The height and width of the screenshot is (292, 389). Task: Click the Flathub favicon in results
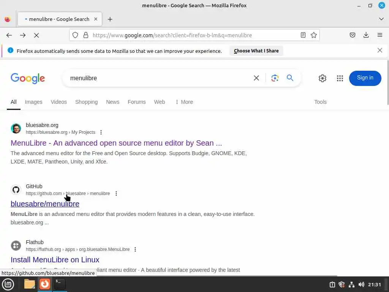[x=16, y=246]
